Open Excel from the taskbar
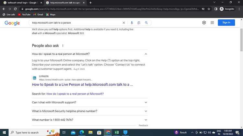Screen dimensions: 243x136 pyautogui.click(x=117, y=132)
